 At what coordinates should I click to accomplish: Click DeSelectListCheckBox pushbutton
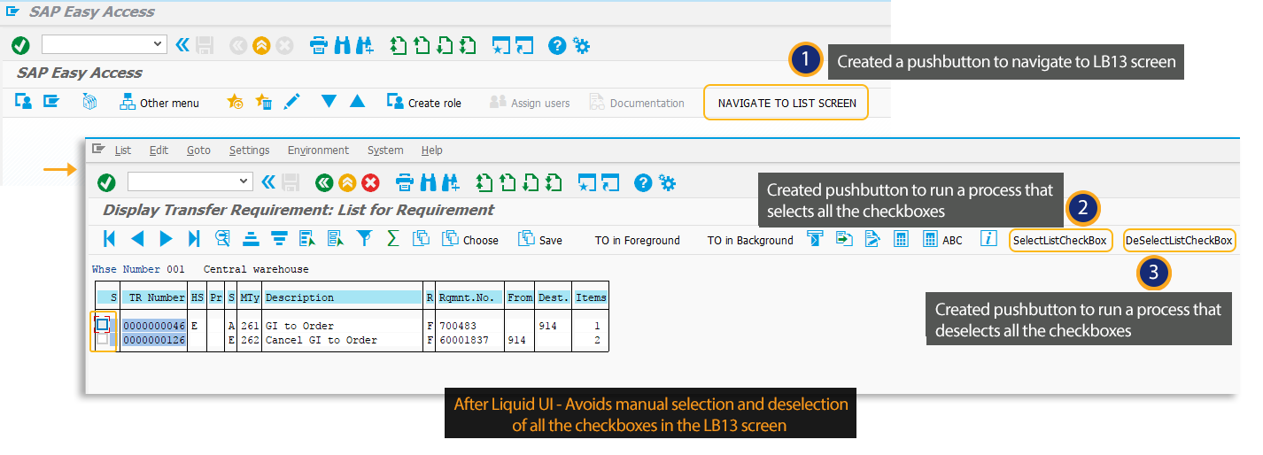click(x=1179, y=240)
